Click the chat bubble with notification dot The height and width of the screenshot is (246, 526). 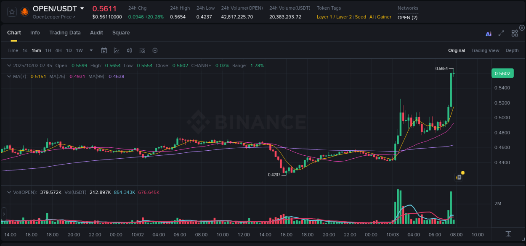coord(459,177)
